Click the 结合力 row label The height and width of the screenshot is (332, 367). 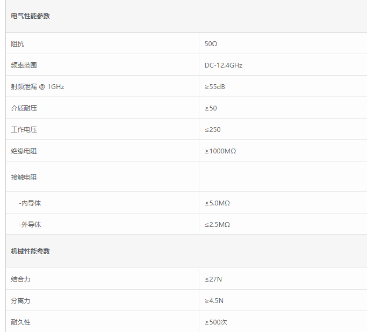pyautogui.click(x=20, y=279)
